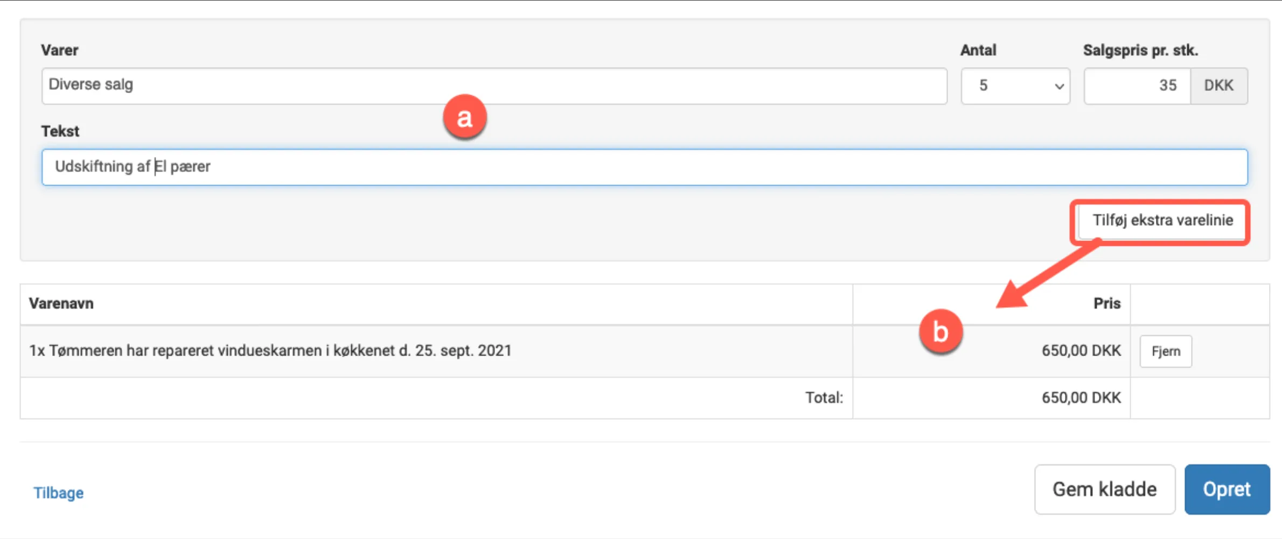Viewport: 1282px width, 539px height.
Task: Select the Tømmeren vindueskarmen line item text
Action: pos(270,351)
